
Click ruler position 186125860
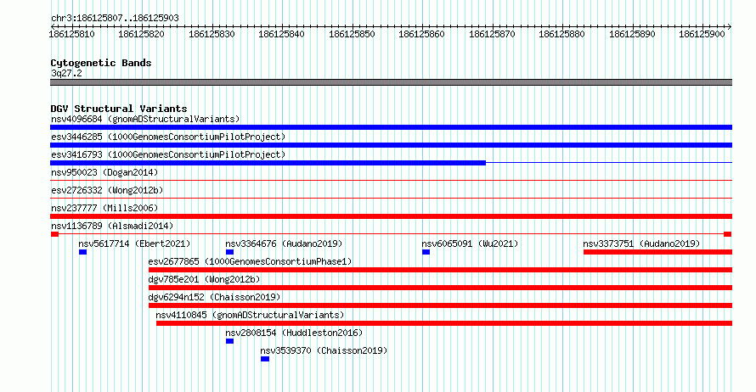click(422, 34)
